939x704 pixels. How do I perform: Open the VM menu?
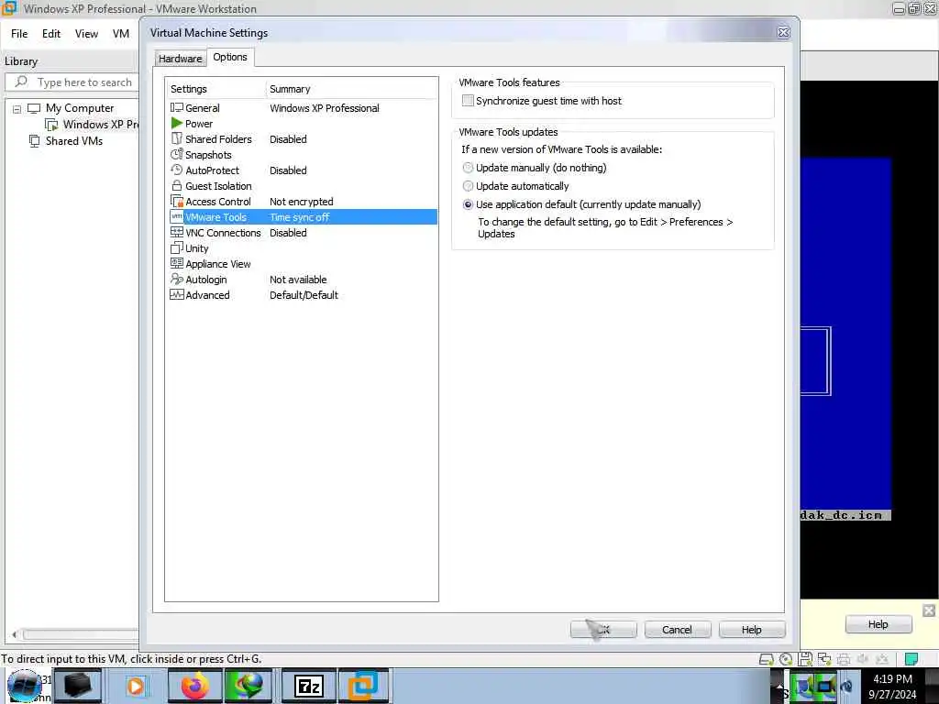pos(121,34)
